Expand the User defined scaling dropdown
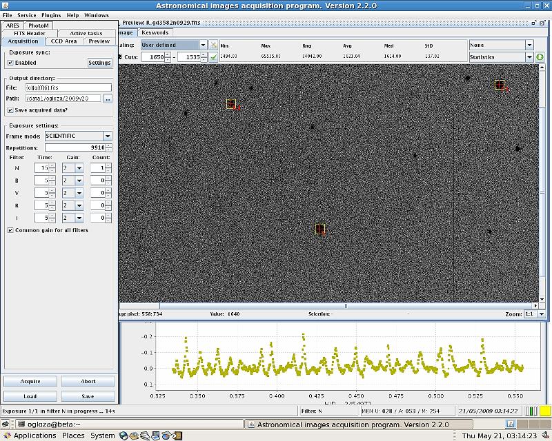 [201, 45]
